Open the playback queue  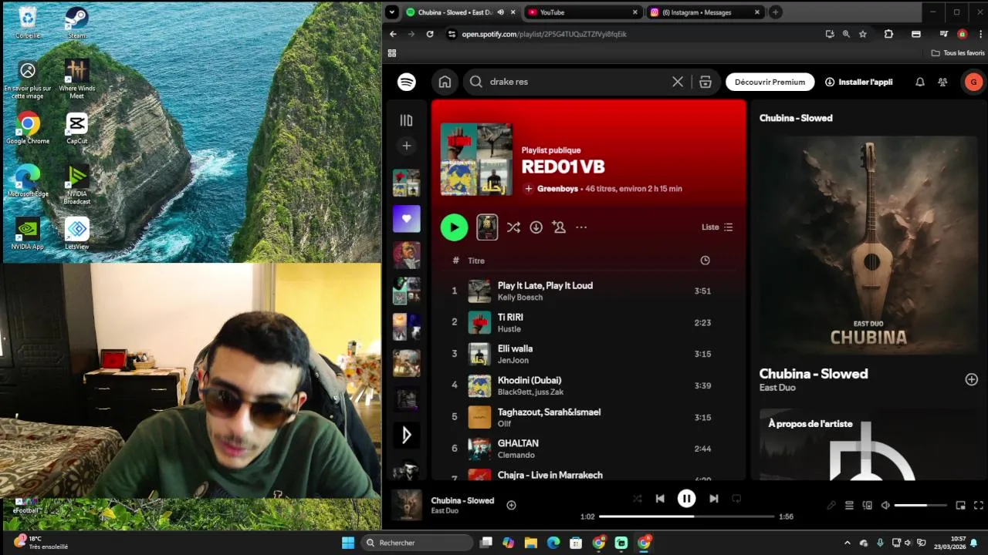click(849, 506)
